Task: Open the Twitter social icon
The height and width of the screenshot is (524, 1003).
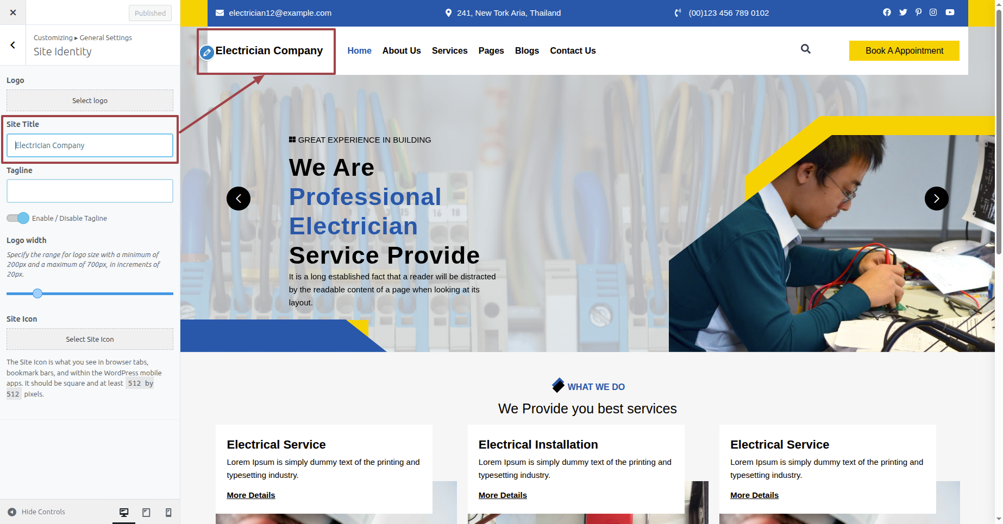Action: coord(903,12)
